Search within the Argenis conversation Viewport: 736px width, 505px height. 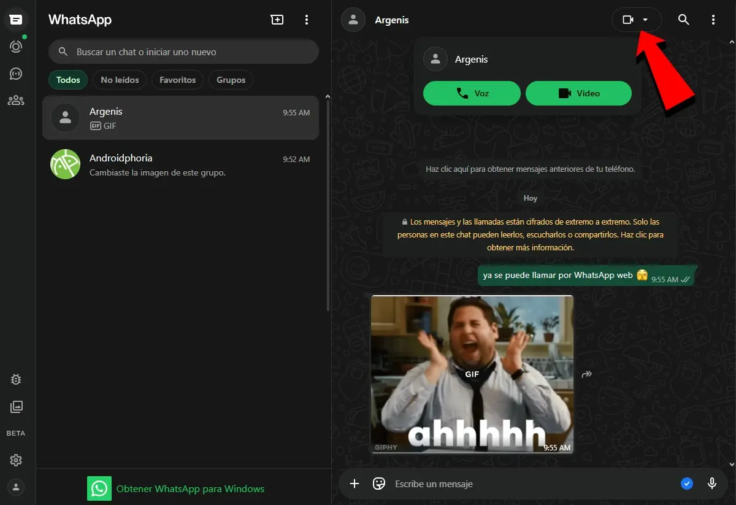coord(683,20)
